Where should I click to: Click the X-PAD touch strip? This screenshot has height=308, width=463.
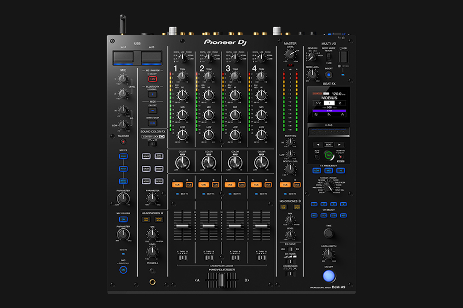[x=329, y=132]
